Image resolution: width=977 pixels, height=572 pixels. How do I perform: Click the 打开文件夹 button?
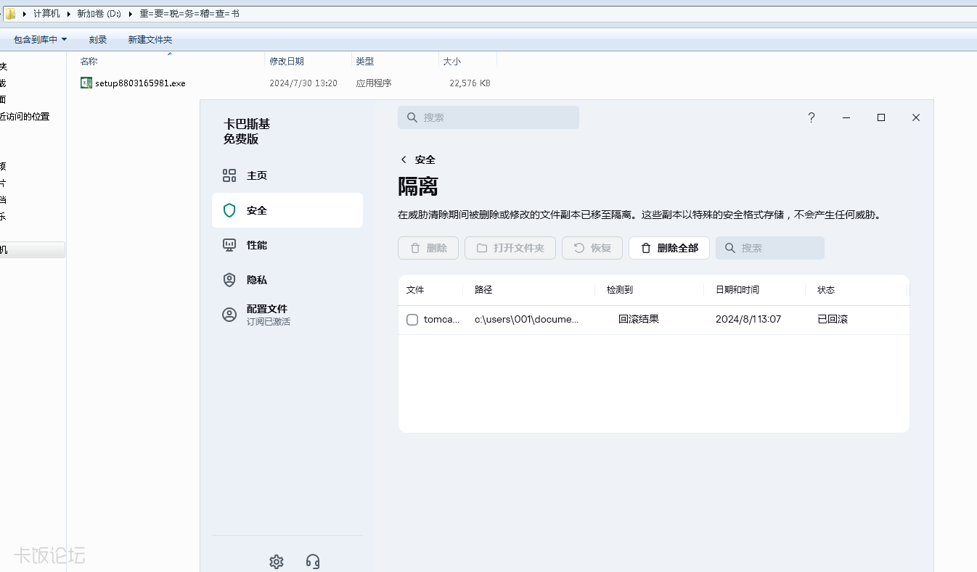510,248
